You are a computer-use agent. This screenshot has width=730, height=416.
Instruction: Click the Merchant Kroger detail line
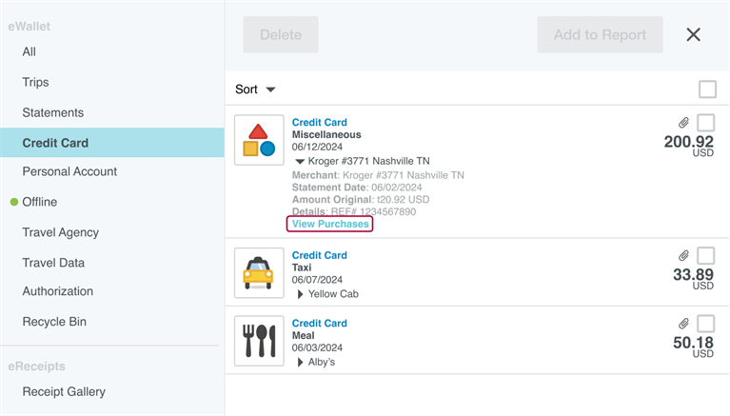378,175
